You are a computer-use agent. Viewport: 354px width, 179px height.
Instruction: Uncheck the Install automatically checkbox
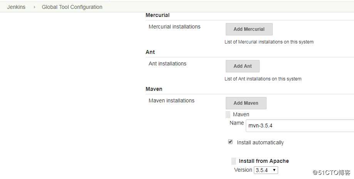[x=230, y=142]
